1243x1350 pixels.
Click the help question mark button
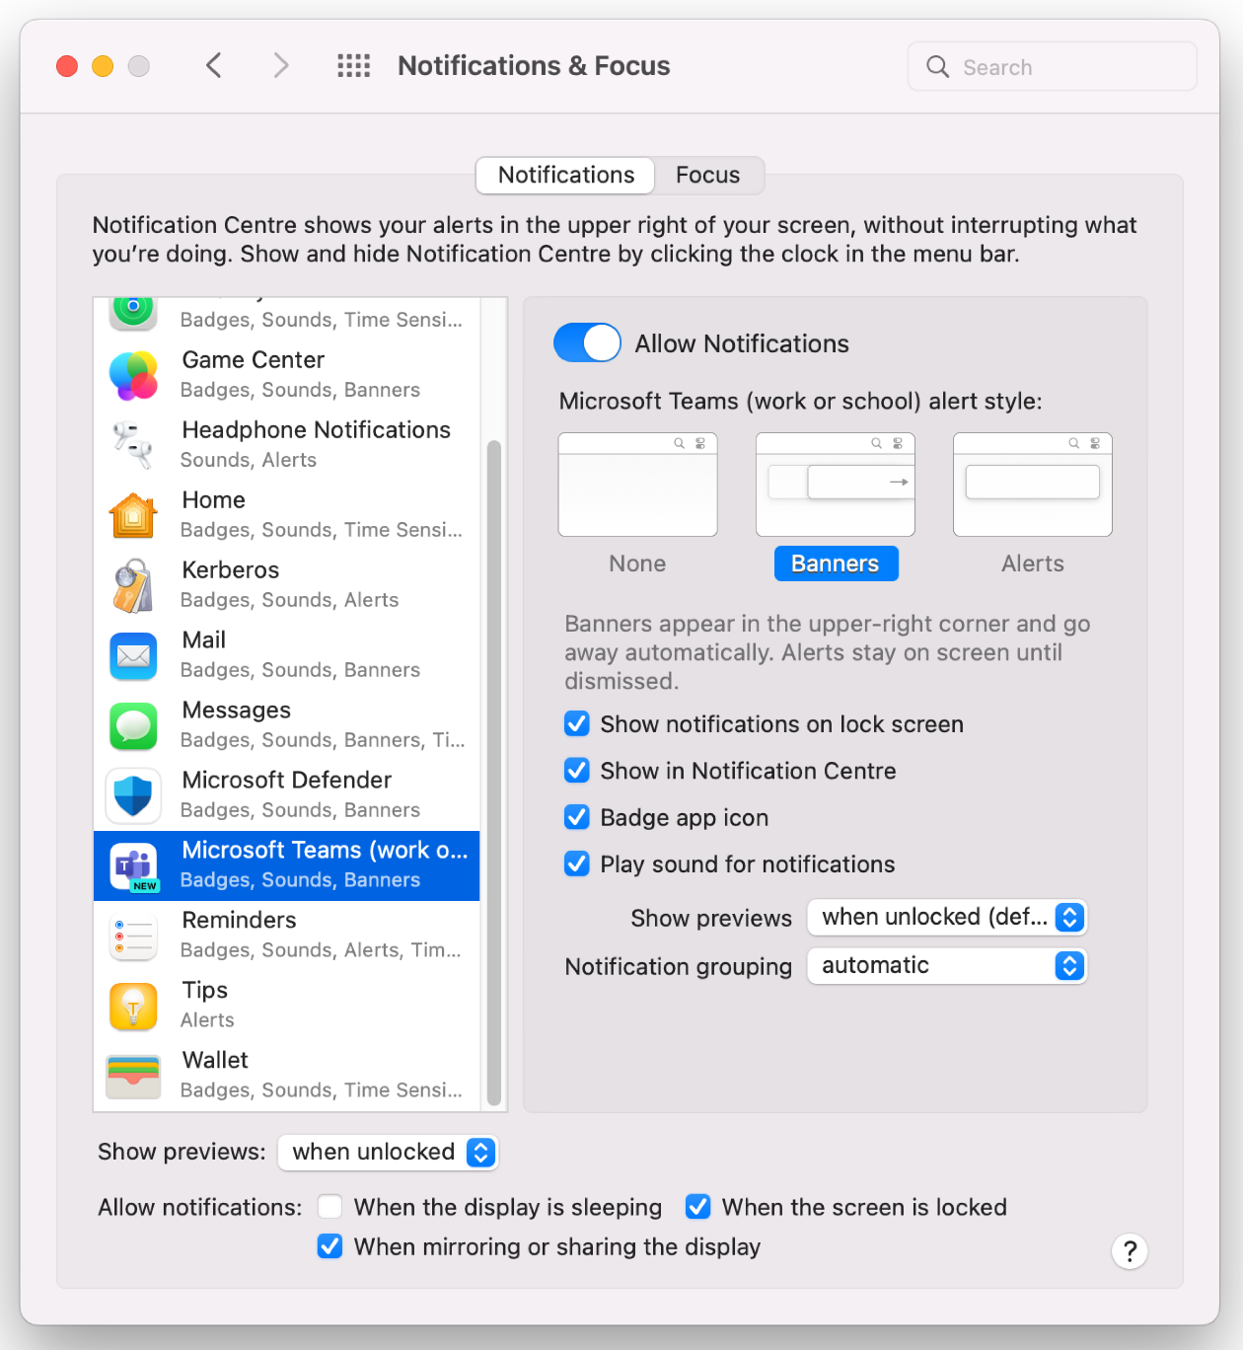(x=1130, y=1250)
